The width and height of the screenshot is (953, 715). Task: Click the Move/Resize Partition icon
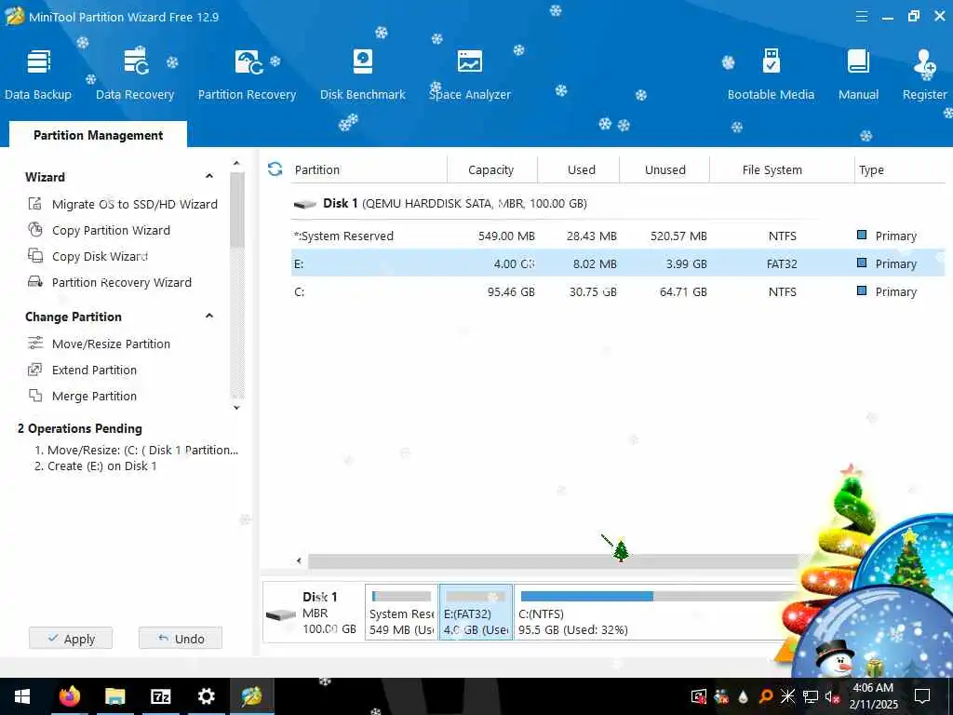(x=35, y=344)
